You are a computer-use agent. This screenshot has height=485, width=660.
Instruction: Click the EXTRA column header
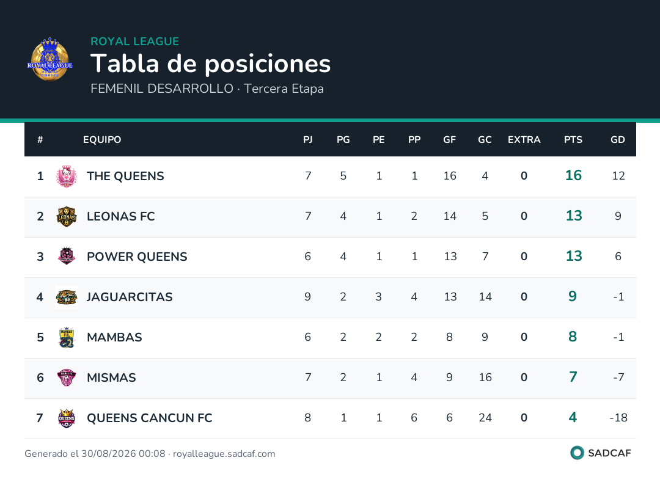524,140
